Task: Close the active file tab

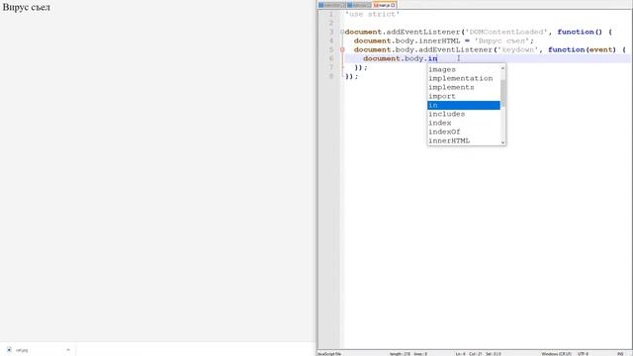Action: (393, 5)
